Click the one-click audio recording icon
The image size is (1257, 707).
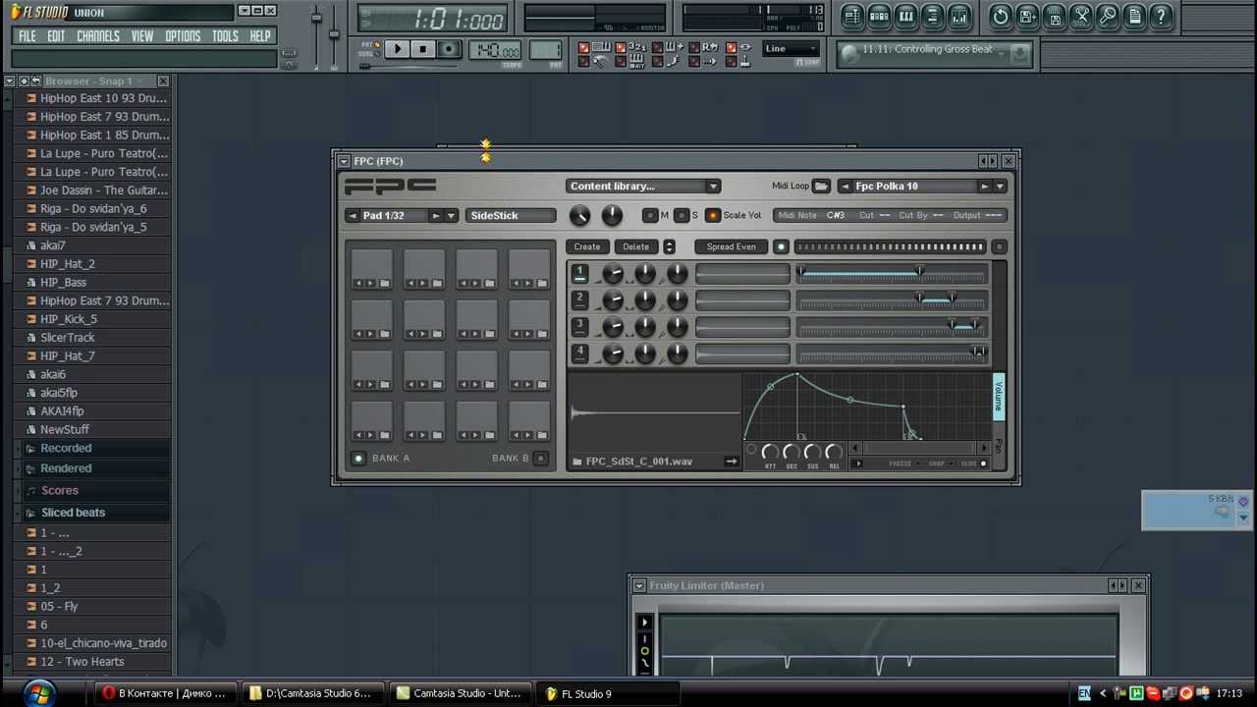point(1108,16)
